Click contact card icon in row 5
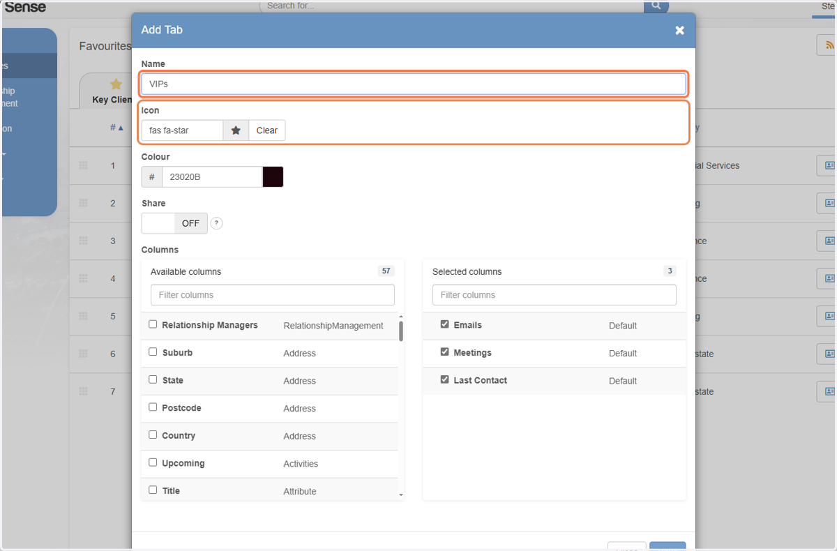The width and height of the screenshot is (837, 551). [x=828, y=316]
